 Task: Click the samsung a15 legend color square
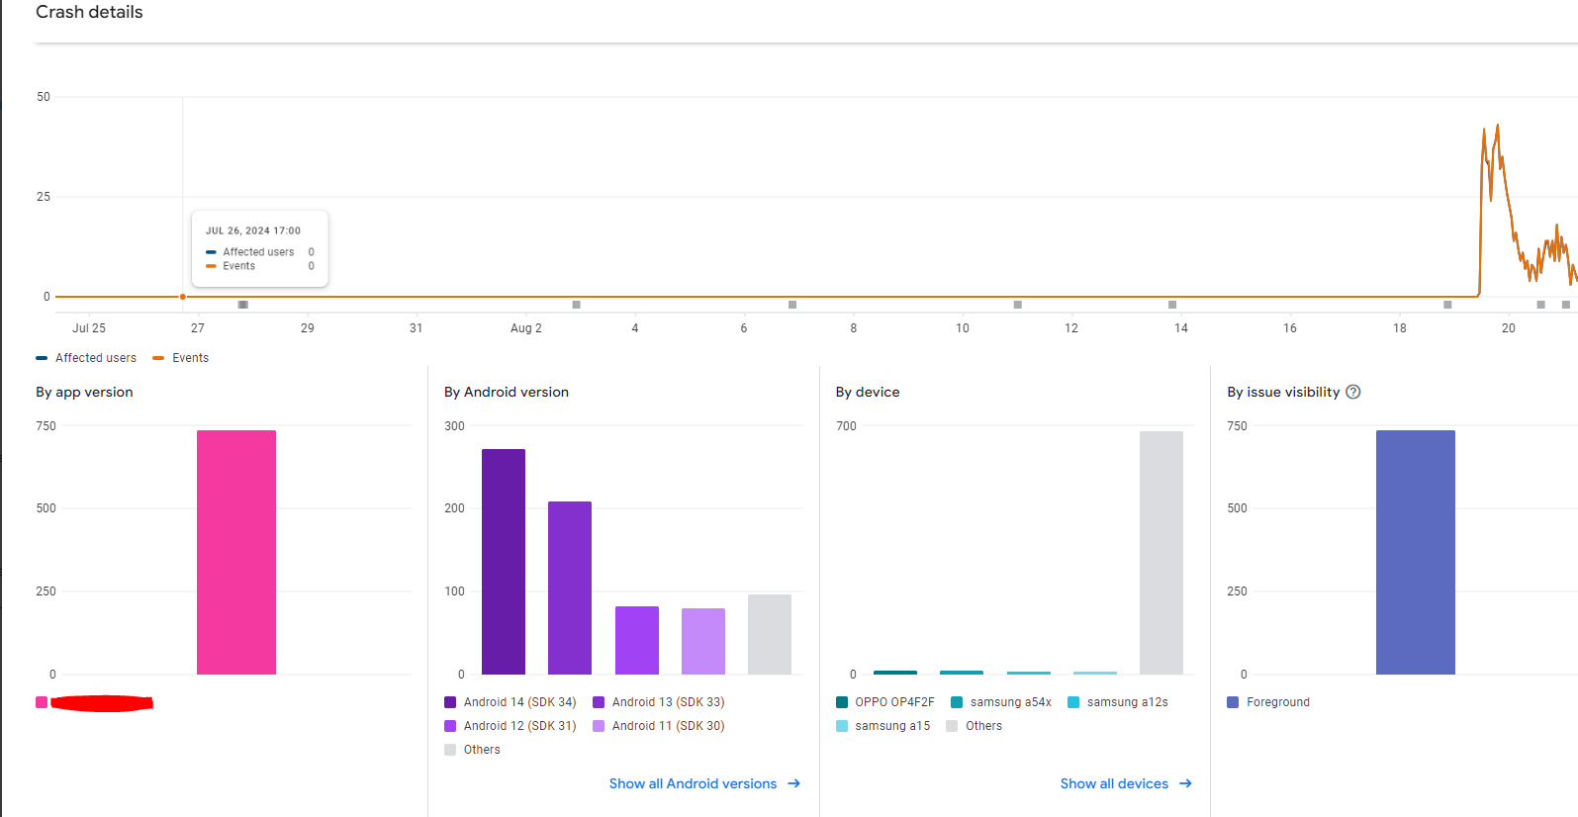[x=842, y=726]
